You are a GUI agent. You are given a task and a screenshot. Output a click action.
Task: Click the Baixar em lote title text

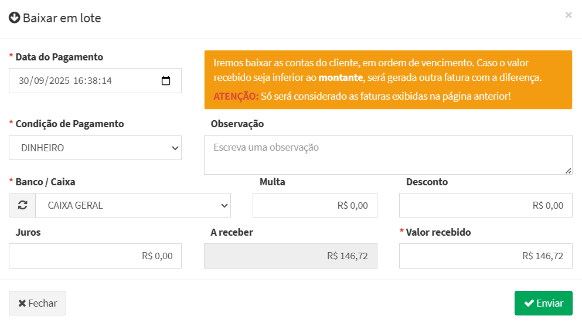[x=62, y=18]
